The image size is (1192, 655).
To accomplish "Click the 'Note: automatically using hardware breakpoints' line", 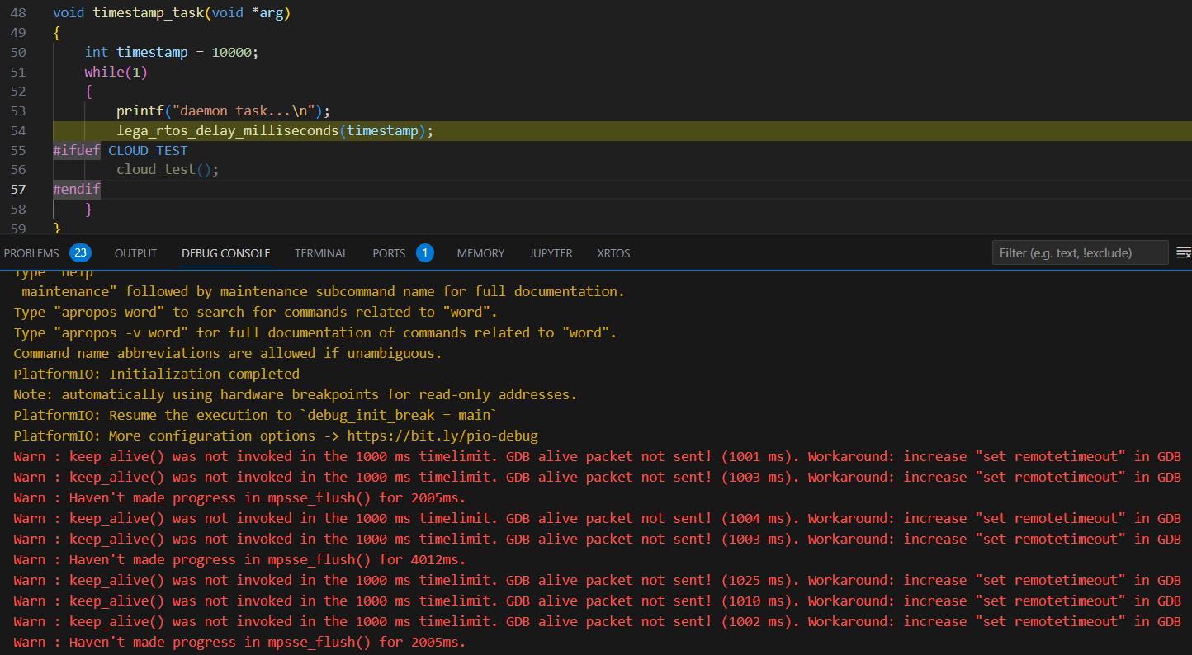I will (296, 394).
